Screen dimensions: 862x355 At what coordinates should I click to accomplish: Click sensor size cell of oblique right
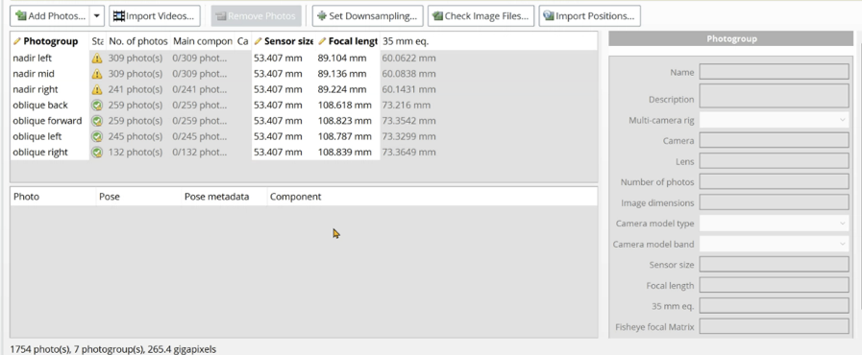(283, 152)
